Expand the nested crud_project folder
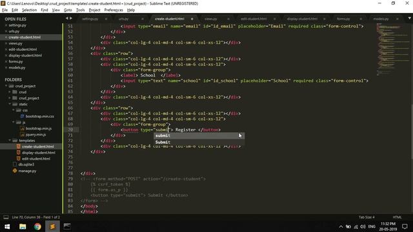 (10, 98)
